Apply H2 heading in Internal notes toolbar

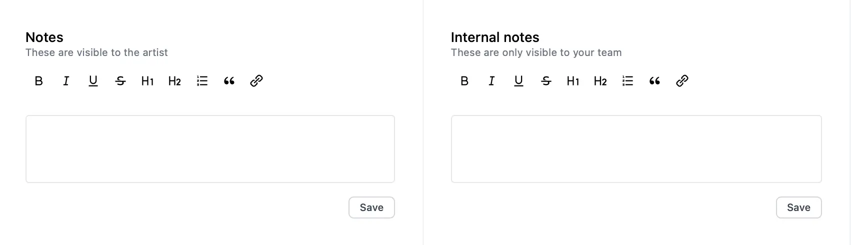pos(600,81)
